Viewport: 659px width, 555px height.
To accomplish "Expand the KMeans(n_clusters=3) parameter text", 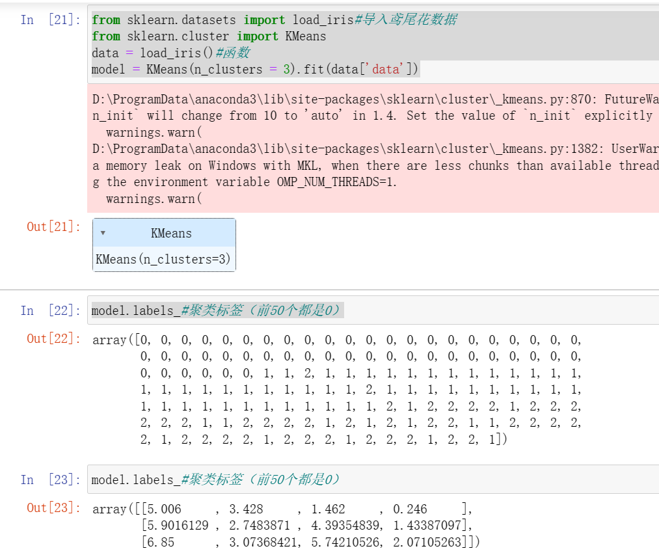I will (x=164, y=259).
